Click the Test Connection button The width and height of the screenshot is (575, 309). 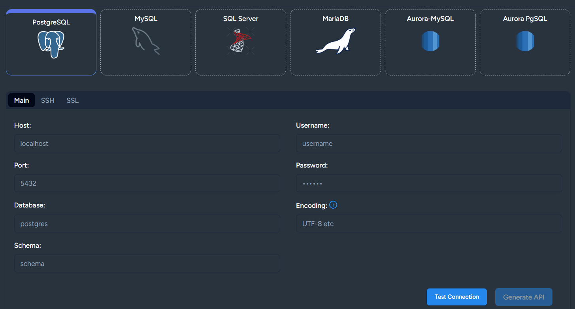point(457,297)
